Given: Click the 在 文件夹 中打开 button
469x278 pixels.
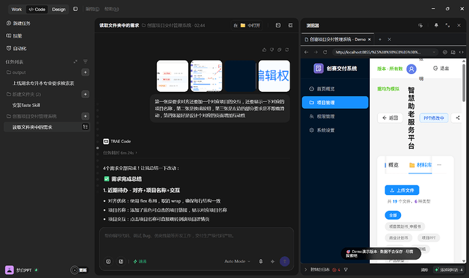Looking at the screenshot, I should tap(247, 25).
